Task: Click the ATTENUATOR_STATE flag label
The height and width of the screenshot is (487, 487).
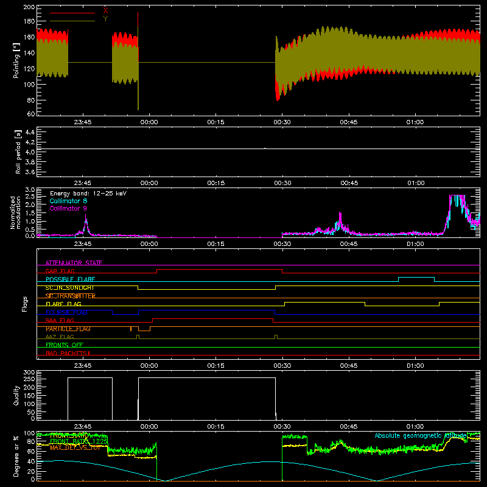Action: pos(74,263)
